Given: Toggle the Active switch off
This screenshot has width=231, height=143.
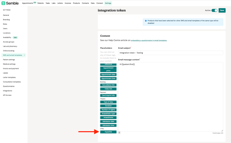Looking at the screenshot, I should pos(214,10).
